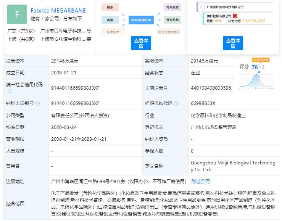Image resolution: width=282 pixels, height=222 pixels.
Task: Click the 高管 box in the diagram
Action: [110, 20]
